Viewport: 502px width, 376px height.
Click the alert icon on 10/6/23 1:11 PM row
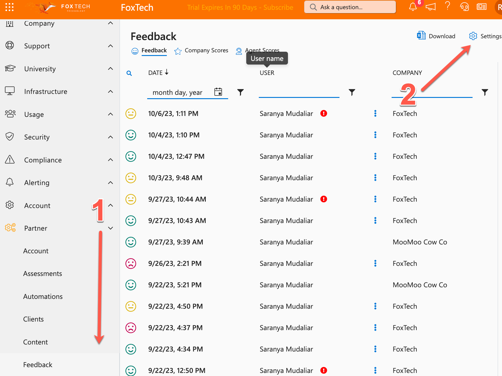[324, 114]
